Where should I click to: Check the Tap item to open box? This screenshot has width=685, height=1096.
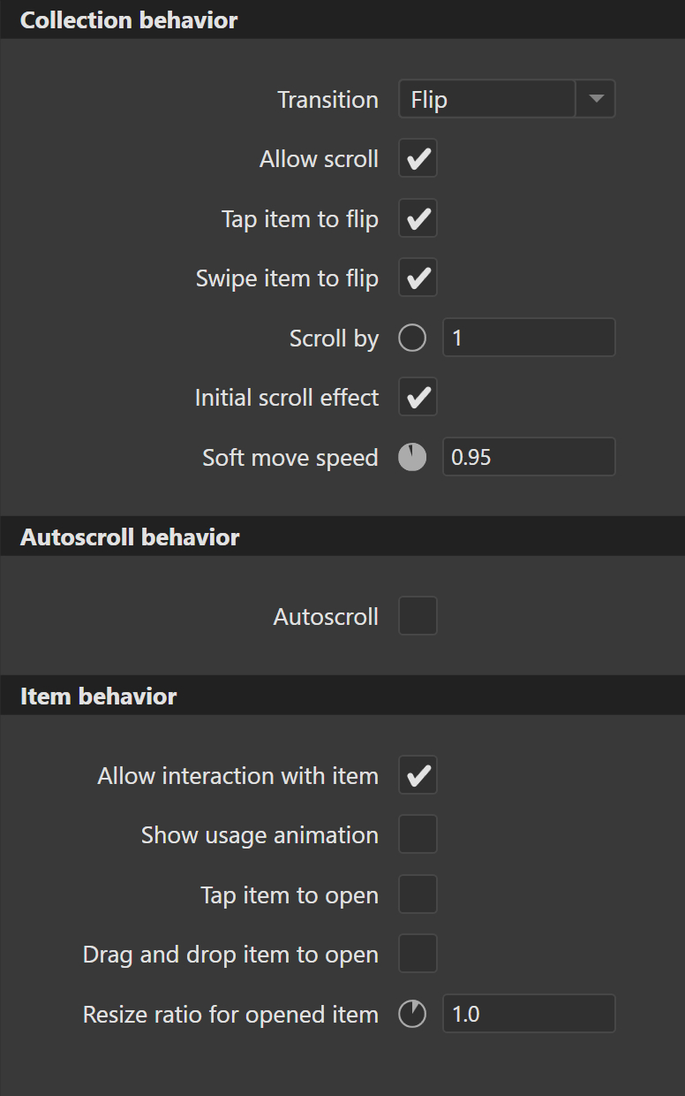pos(418,895)
